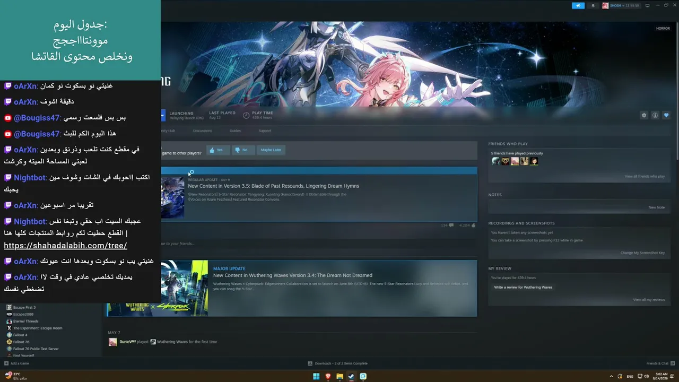The width and height of the screenshot is (679, 382).
Task: Open File Explorer from taskbar
Action: 340,377
